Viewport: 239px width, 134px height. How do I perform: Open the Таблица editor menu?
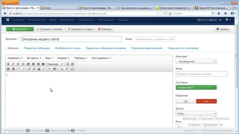[81, 58]
